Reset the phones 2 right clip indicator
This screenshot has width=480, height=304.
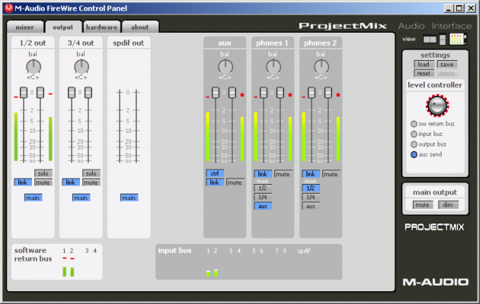[338, 95]
